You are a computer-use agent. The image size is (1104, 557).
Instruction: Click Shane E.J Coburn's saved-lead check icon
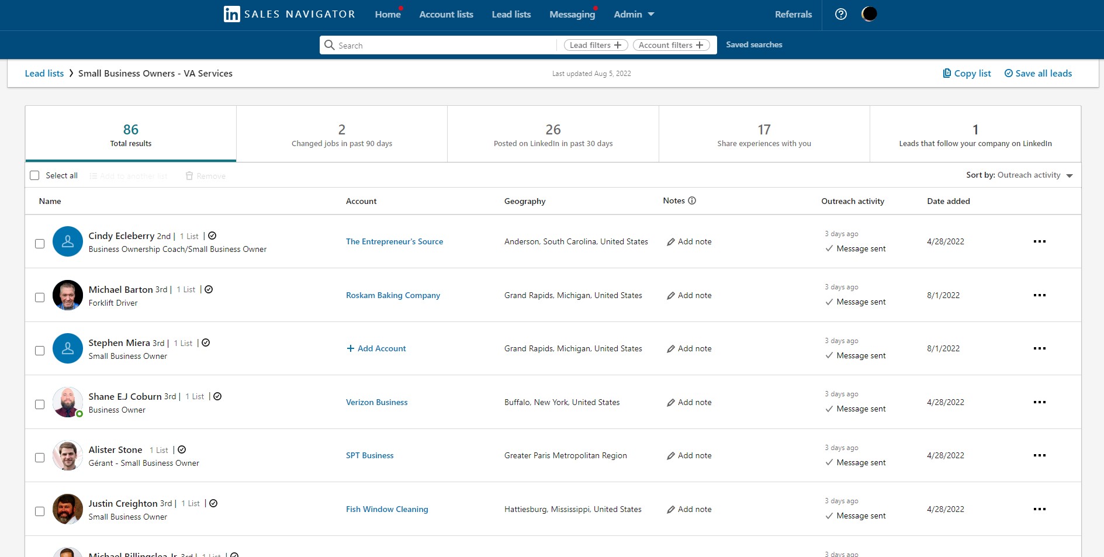[x=217, y=396]
